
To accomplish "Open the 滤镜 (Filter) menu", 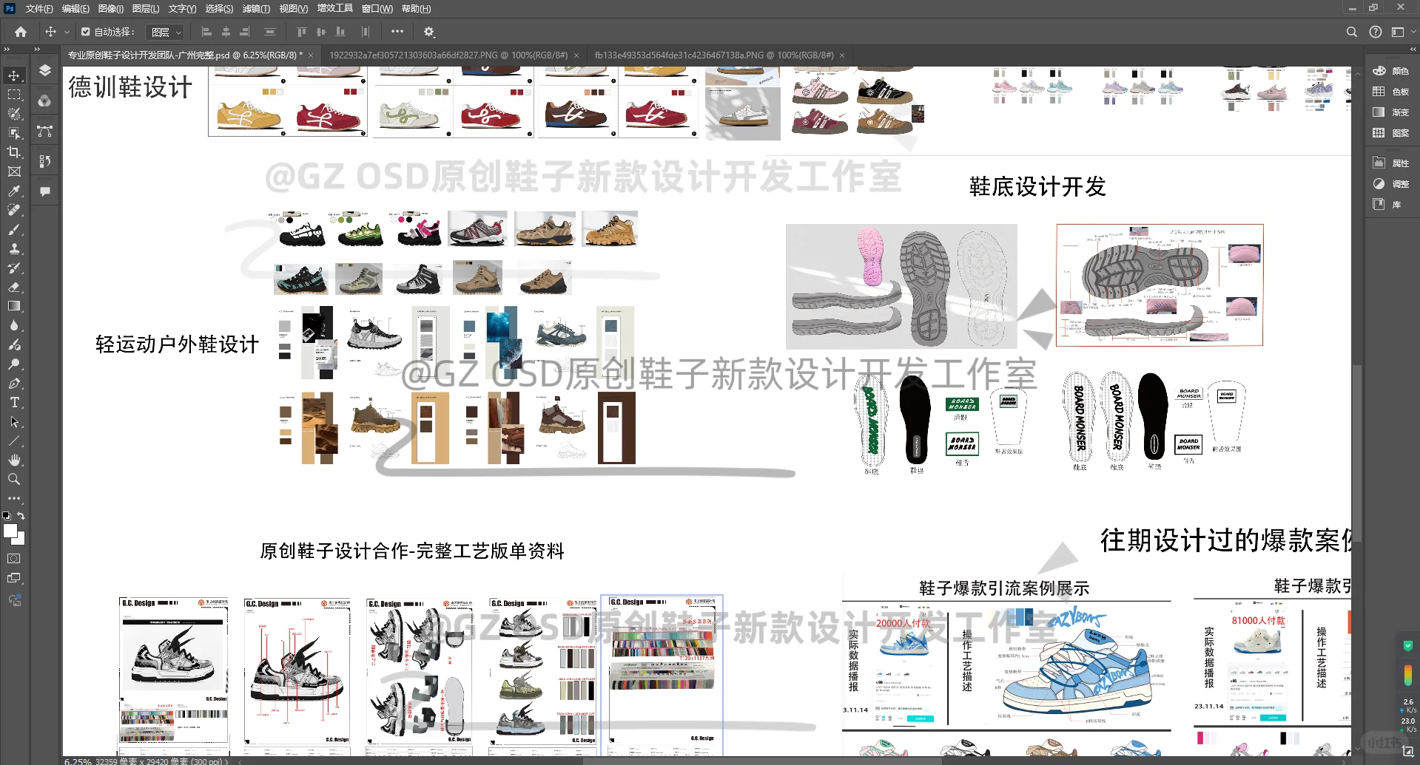I will tap(255, 8).
